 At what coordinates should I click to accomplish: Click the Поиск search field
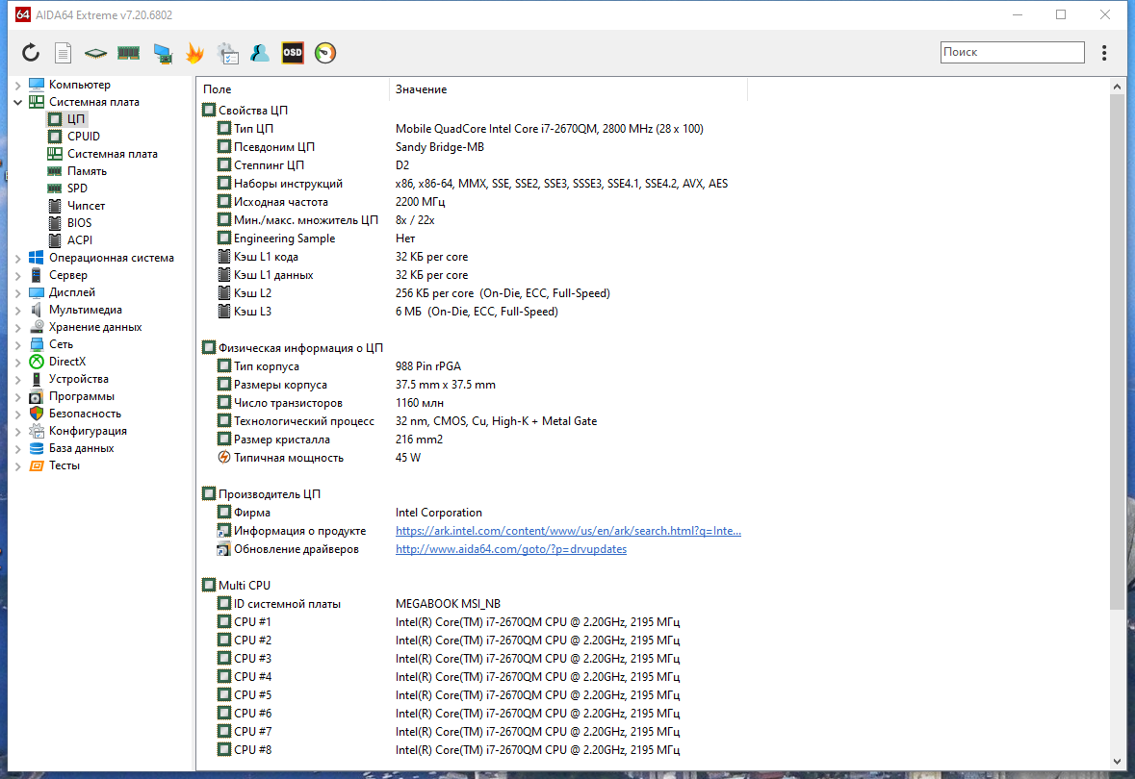click(1012, 53)
